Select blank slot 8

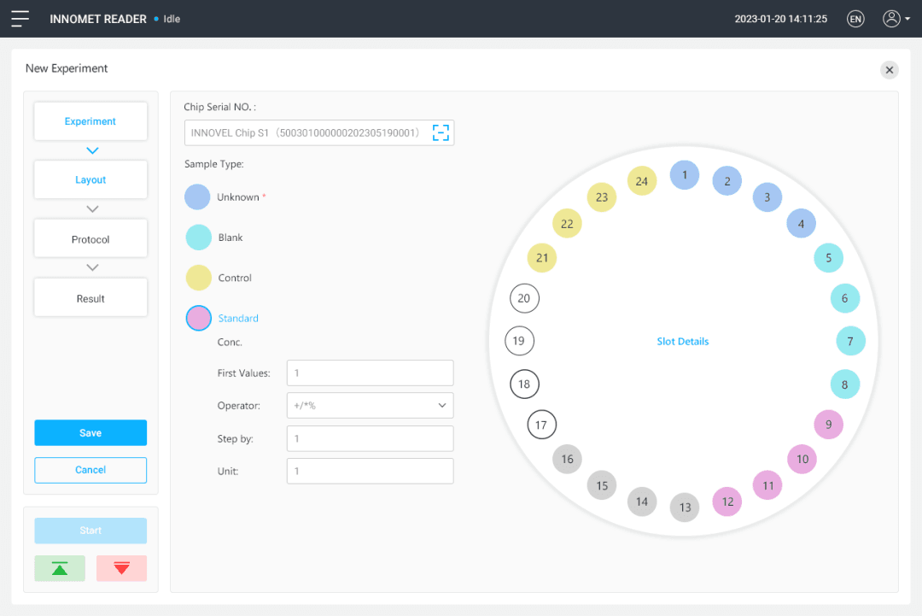845,384
